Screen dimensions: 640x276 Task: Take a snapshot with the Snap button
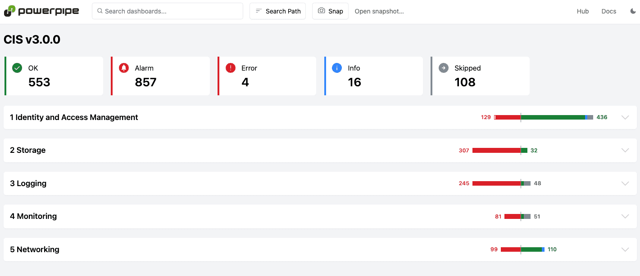tap(330, 11)
